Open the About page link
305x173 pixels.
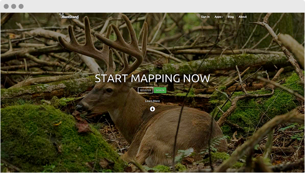(x=243, y=17)
